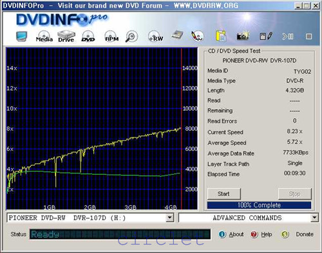Click the About info icon
Image resolution: width=322 pixels, height=253 pixels.
tap(222, 234)
